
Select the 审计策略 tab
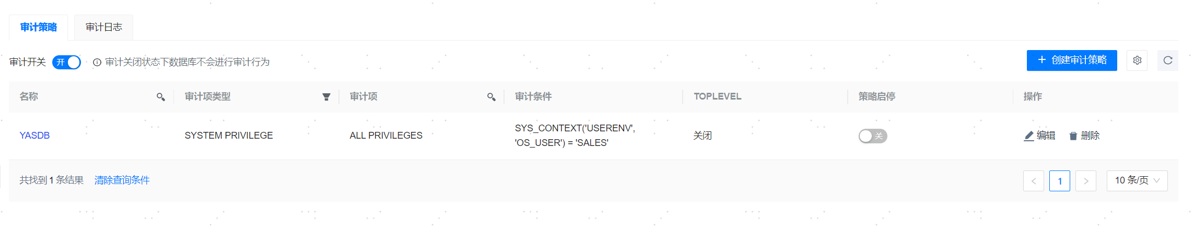(39, 27)
